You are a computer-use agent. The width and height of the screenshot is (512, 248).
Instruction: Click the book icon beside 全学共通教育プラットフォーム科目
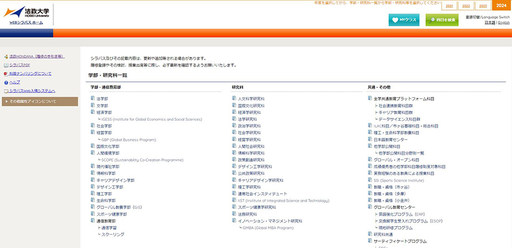click(370, 99)
